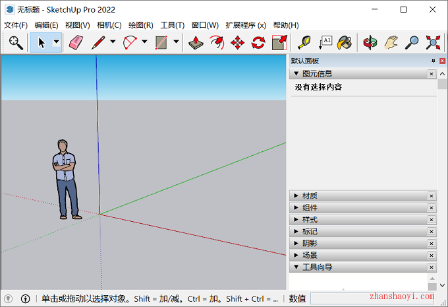
Task: Close the 场景 panel
Action: click(x=432, y=255)
